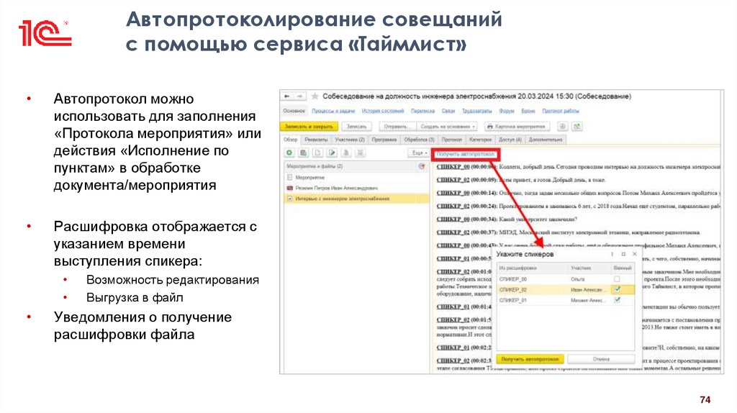Open the 'Категории' tab

tap(480, 140)
